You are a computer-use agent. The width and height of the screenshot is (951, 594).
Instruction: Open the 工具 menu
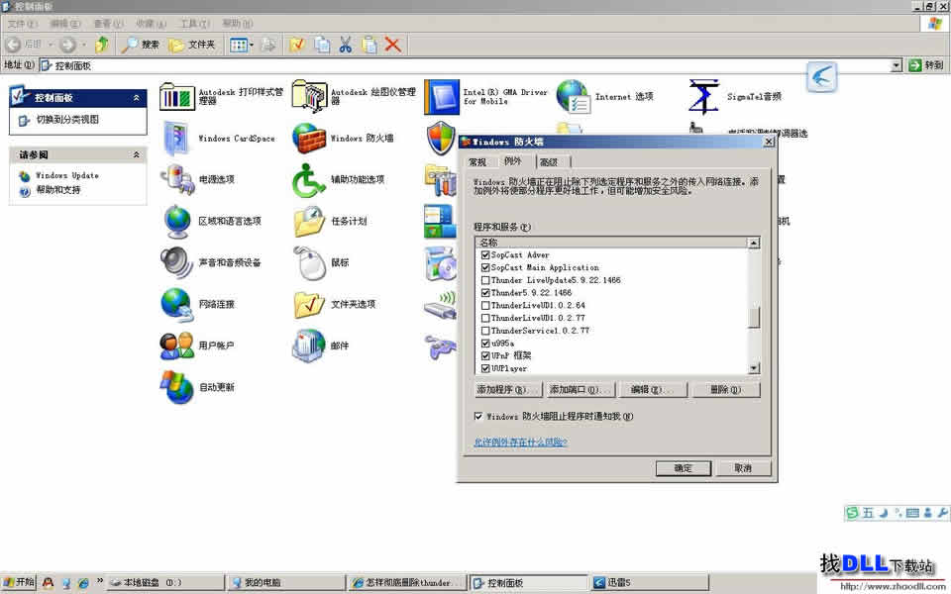[195, 24]
